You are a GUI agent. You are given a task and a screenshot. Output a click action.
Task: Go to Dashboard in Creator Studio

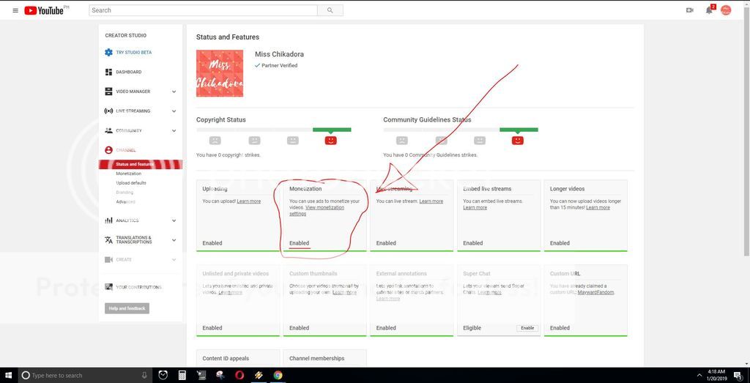coord(128,72)
